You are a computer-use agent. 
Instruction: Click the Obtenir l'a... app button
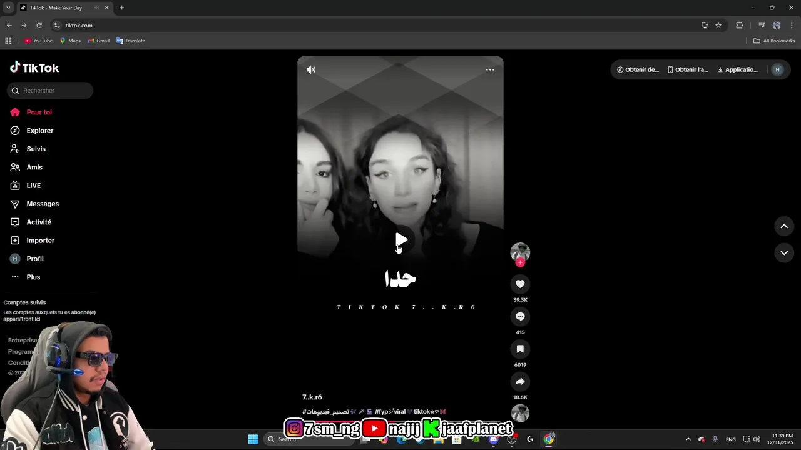(688, 69)
